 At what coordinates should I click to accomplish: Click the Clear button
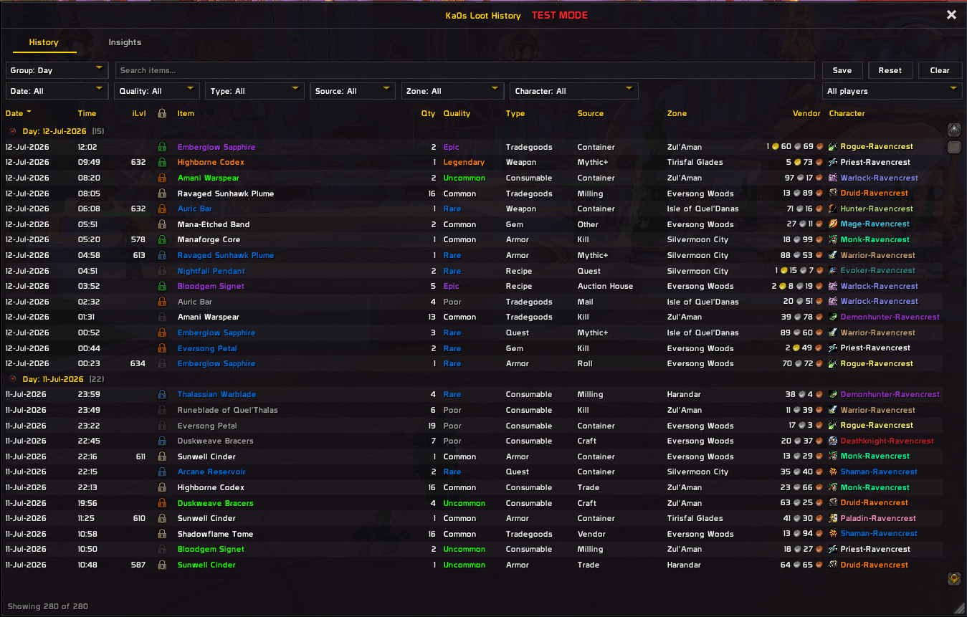click(940, 70)
